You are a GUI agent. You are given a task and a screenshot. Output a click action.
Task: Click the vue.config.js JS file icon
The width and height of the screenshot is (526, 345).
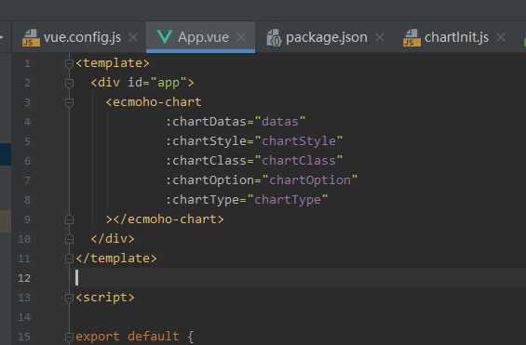coord(31,37)
